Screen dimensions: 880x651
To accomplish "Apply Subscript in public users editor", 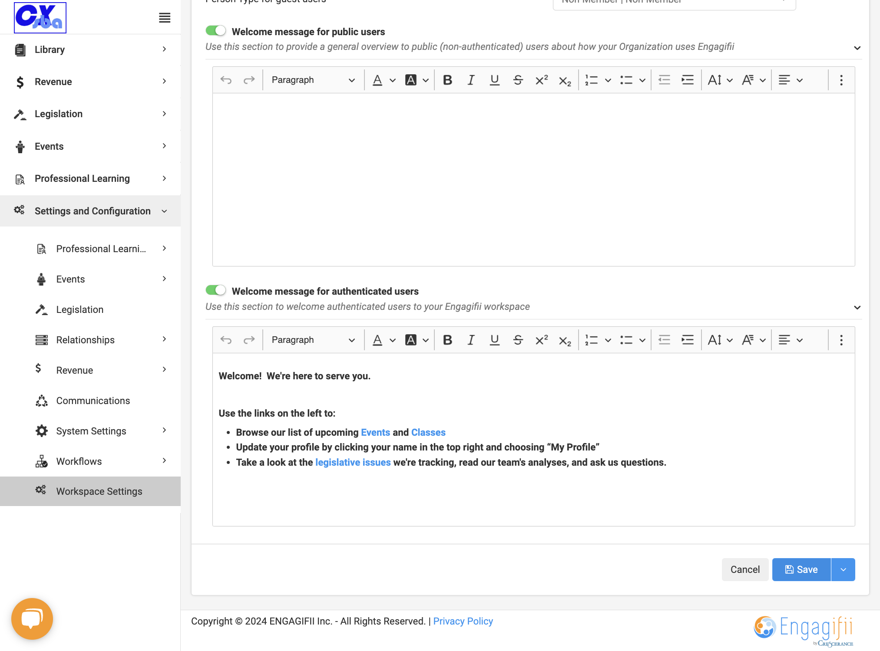I will [x=565, y=80].
